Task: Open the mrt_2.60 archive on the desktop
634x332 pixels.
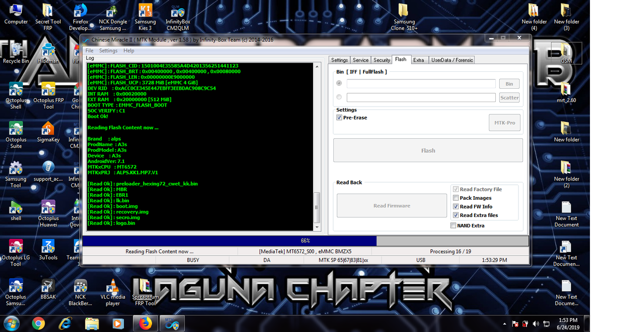Action: [566, 92]
